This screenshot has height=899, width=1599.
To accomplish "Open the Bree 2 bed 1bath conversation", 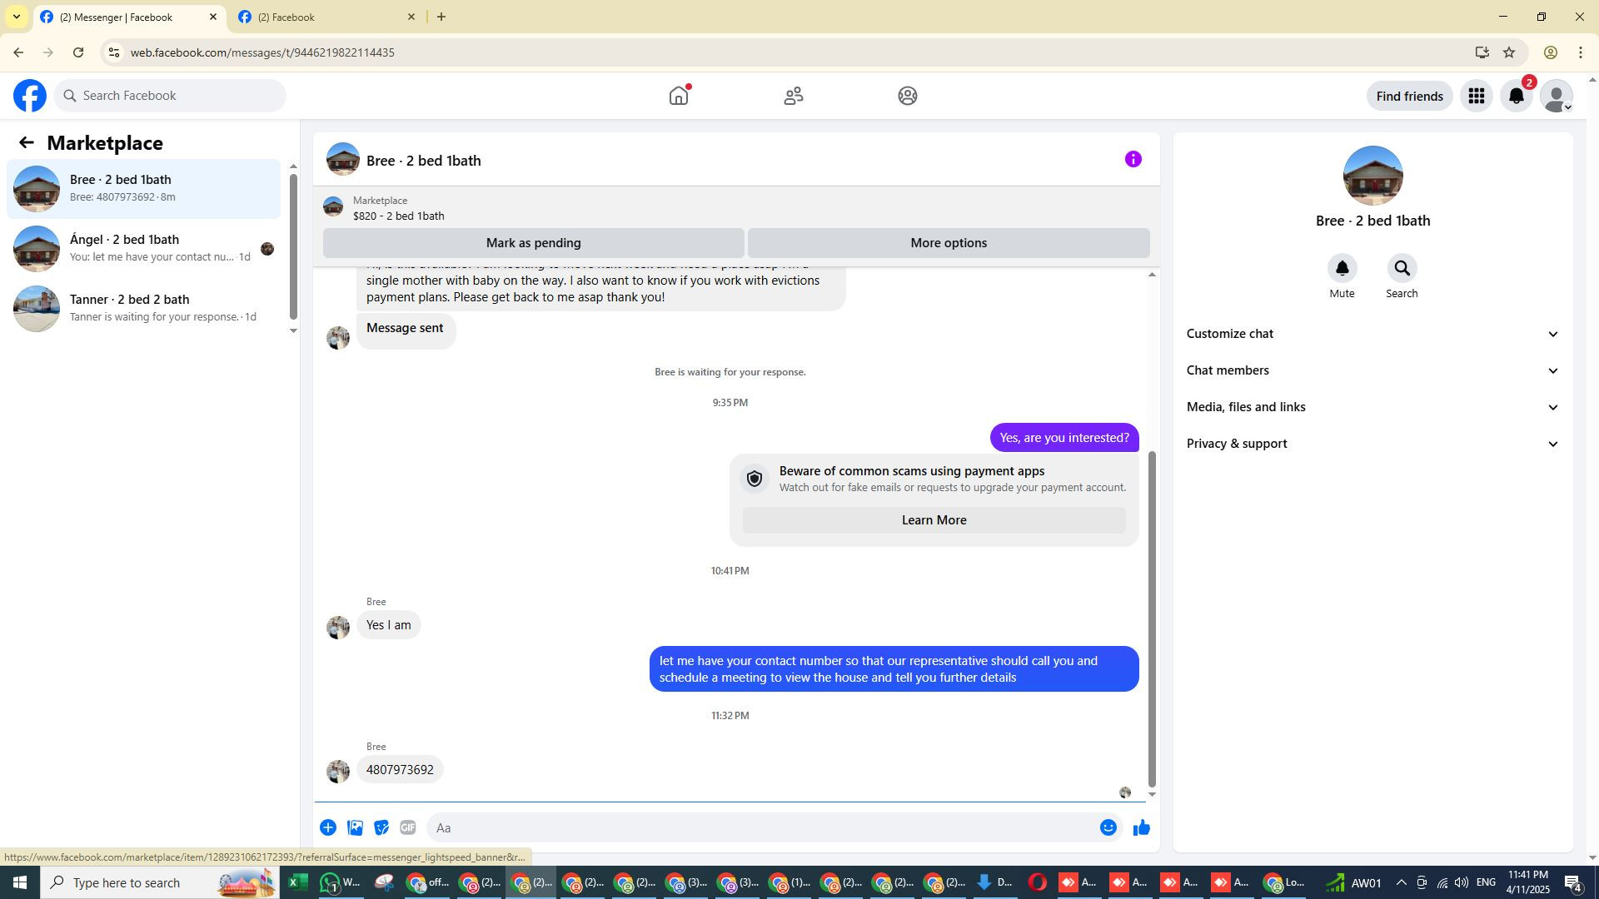I will 143,189.
